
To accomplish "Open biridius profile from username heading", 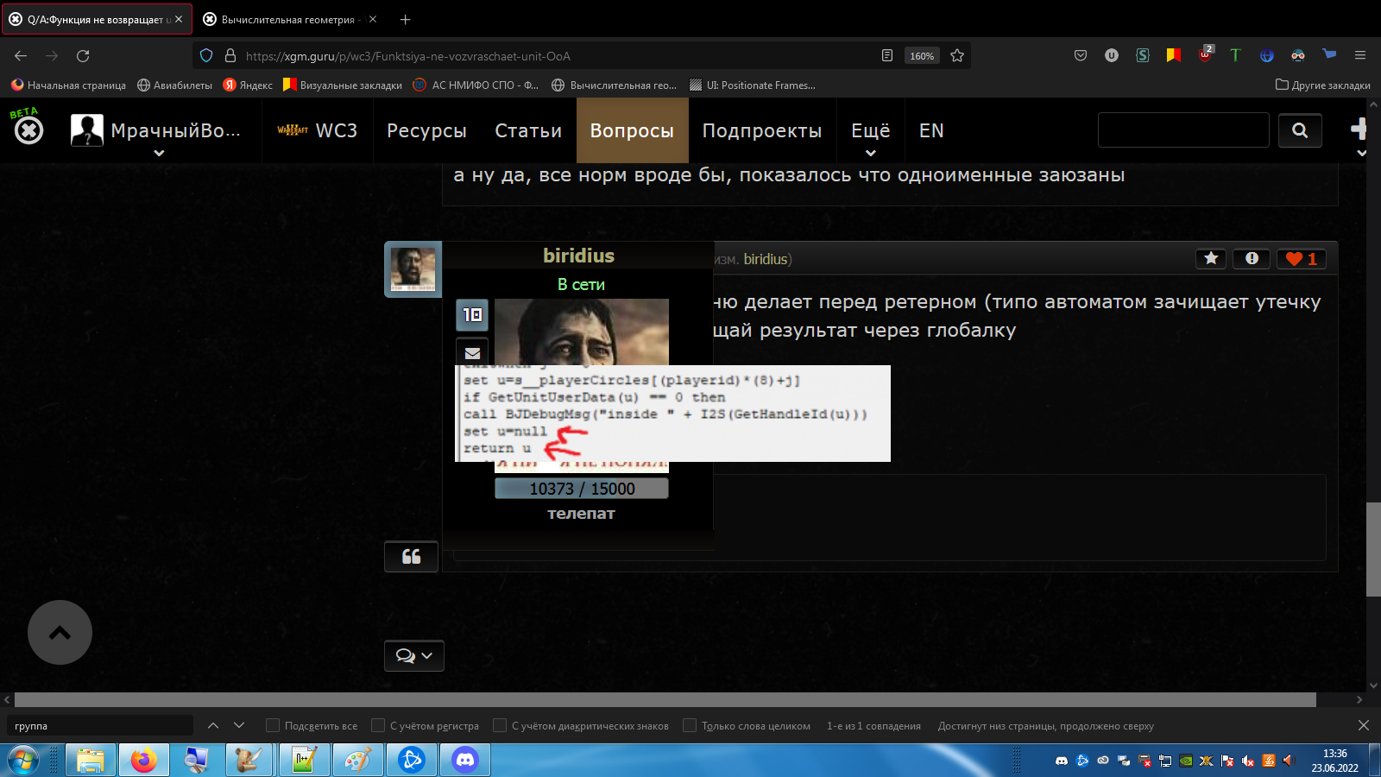I will [579, 256].
